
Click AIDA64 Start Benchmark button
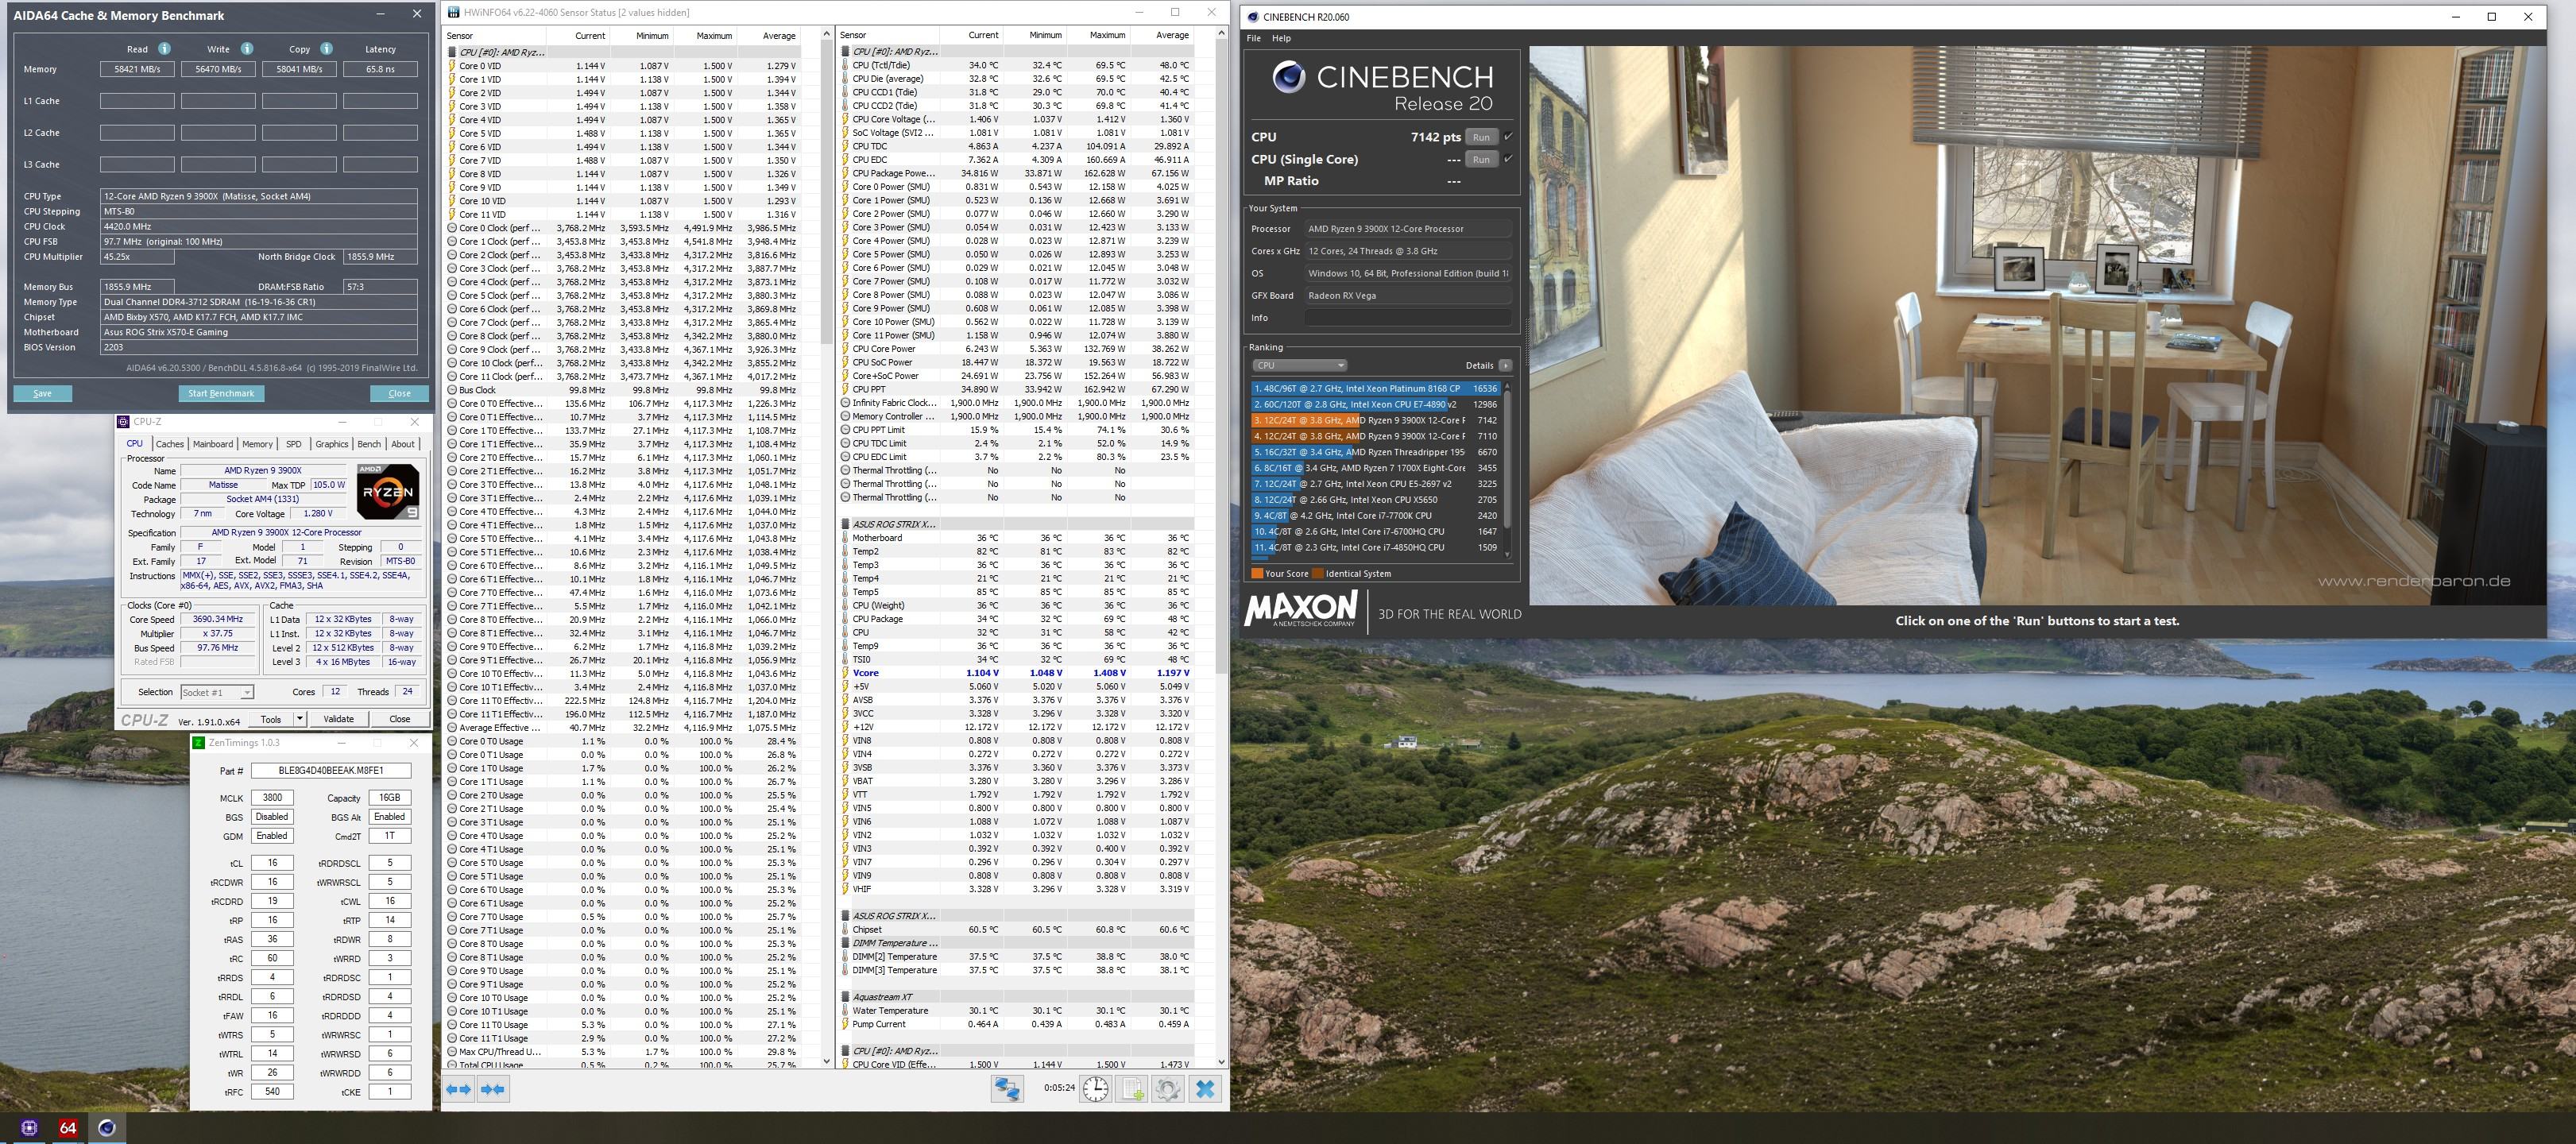221,393
